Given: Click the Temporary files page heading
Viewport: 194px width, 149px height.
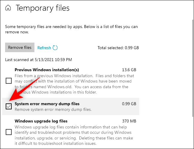Looking at the screenshot, I should point(43,8).
